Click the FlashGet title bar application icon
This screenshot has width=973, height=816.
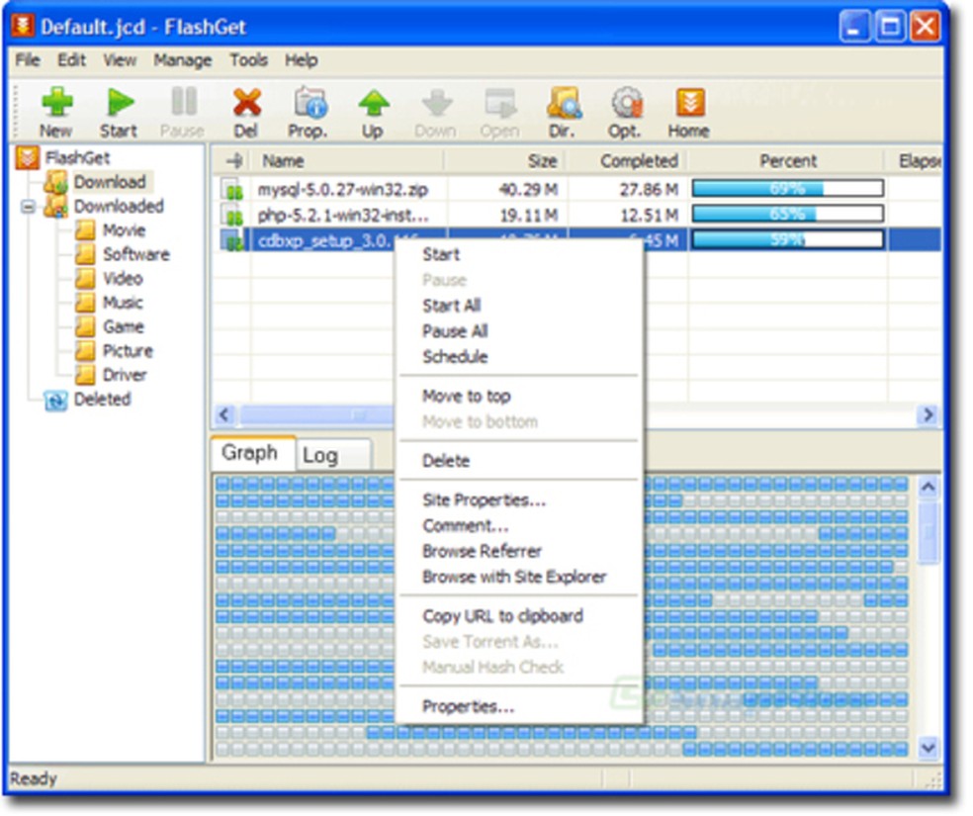click(x=23, y=26)
